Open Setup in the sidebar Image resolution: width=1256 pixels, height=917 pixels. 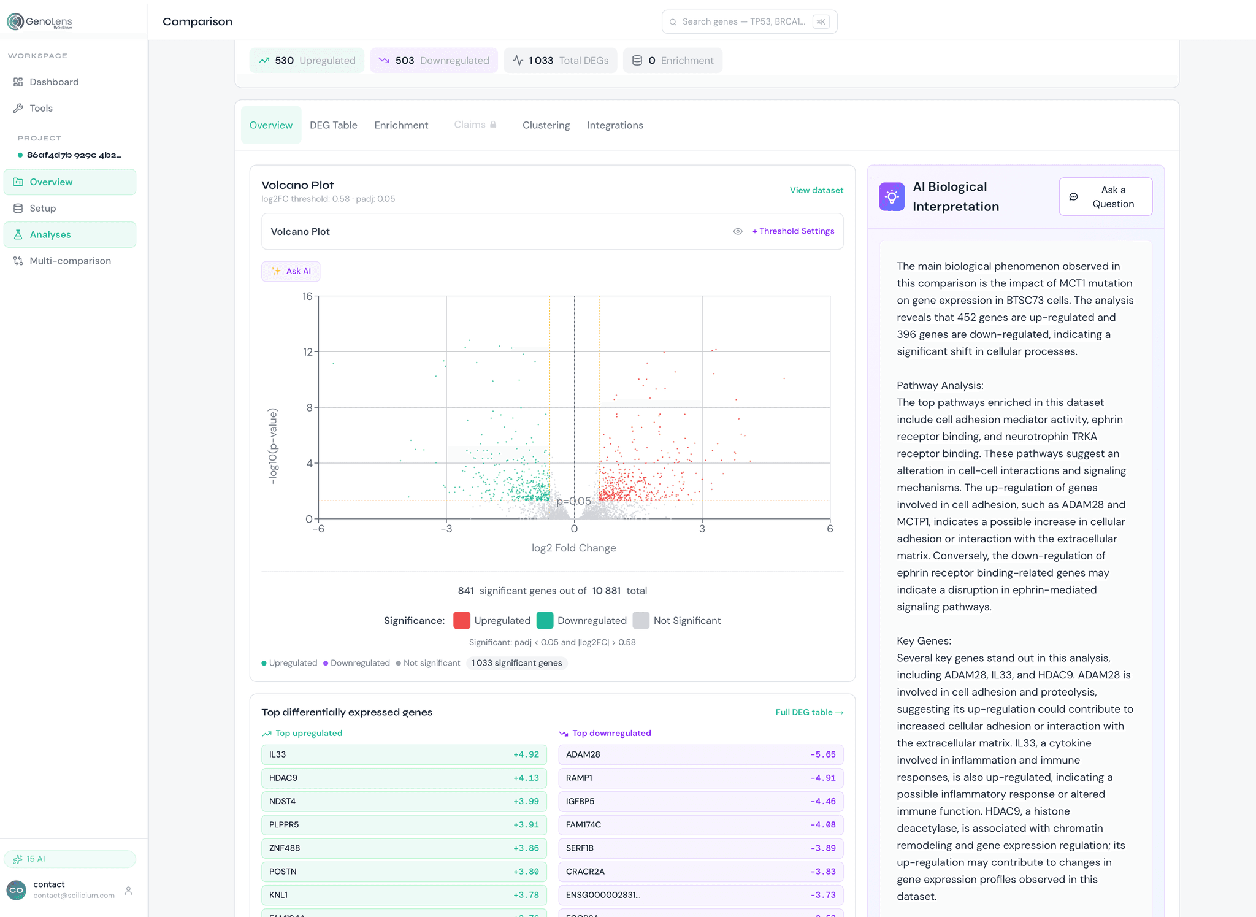[x=70, y=209]
